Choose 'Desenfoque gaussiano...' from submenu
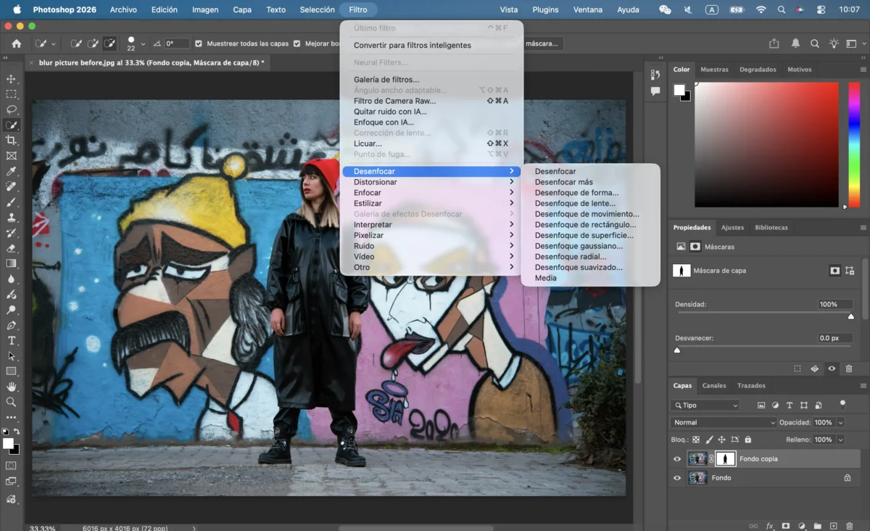Image resolution: width=870 pixels, height=531 pixels. (579, 246)
